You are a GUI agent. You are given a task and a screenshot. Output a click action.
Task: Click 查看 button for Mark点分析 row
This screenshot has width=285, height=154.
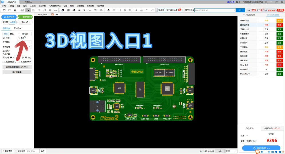(279, 74)
